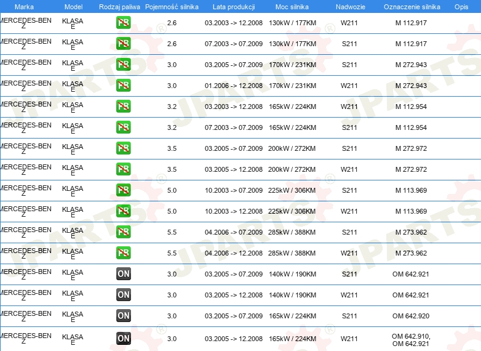Click the 07.2003 -> 07.2009 dates in the 3.2 row
Viewport: 481px width, 351px height.
[234, 127]
